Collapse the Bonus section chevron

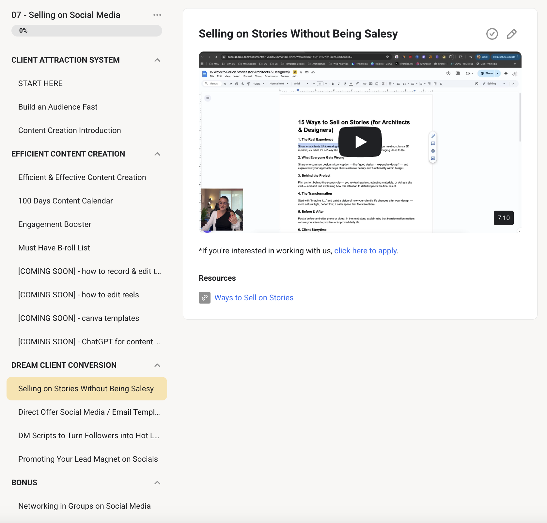click(x=157, y=483)
